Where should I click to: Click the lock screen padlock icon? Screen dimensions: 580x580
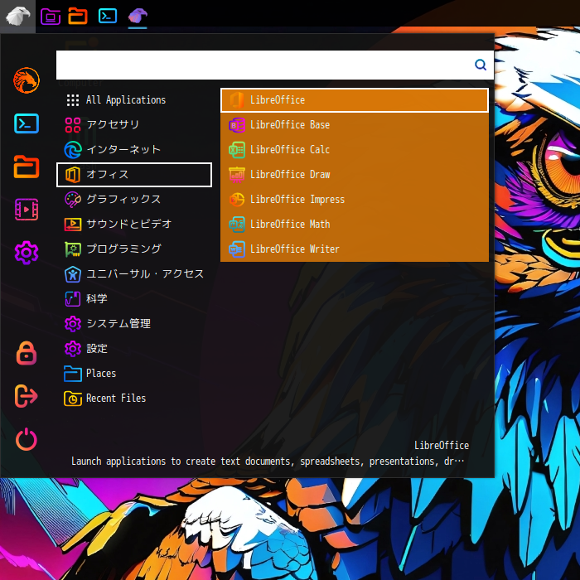27,353
